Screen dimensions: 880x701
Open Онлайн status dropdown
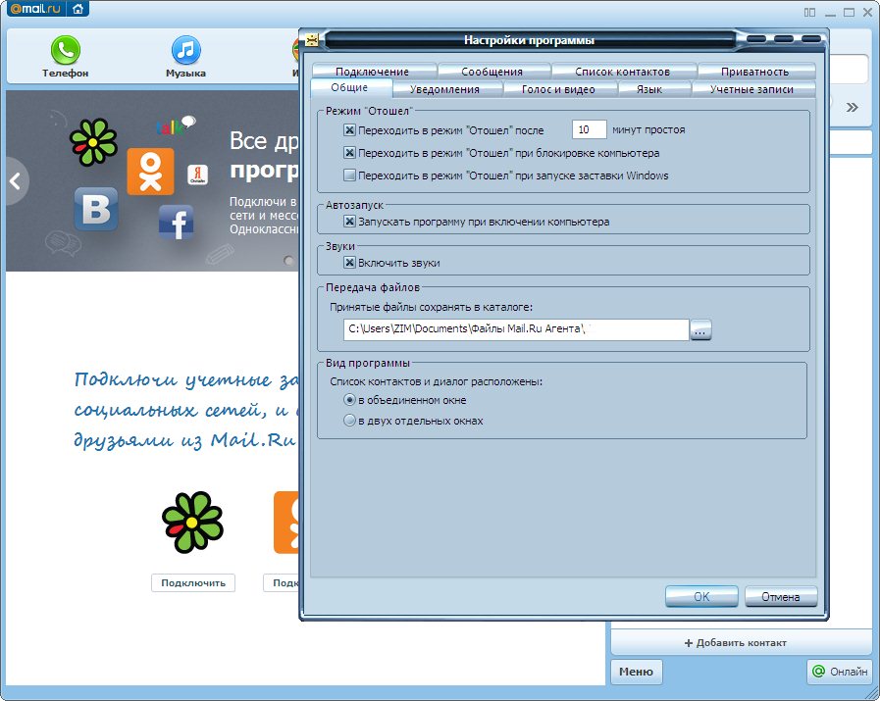click(839, 672)
